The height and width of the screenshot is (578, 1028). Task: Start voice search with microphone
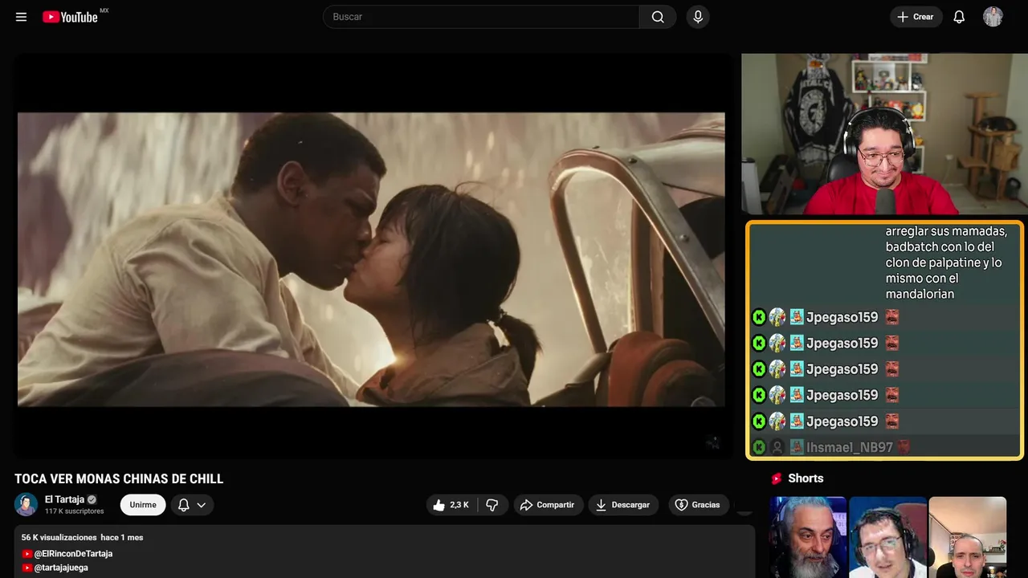coord(697,17)
